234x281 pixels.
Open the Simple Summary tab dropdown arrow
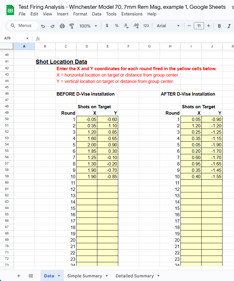107,276
